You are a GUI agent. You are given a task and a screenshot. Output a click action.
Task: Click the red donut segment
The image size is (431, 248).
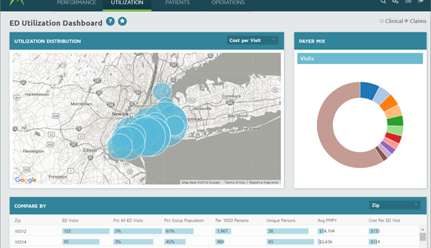(393, 137)
